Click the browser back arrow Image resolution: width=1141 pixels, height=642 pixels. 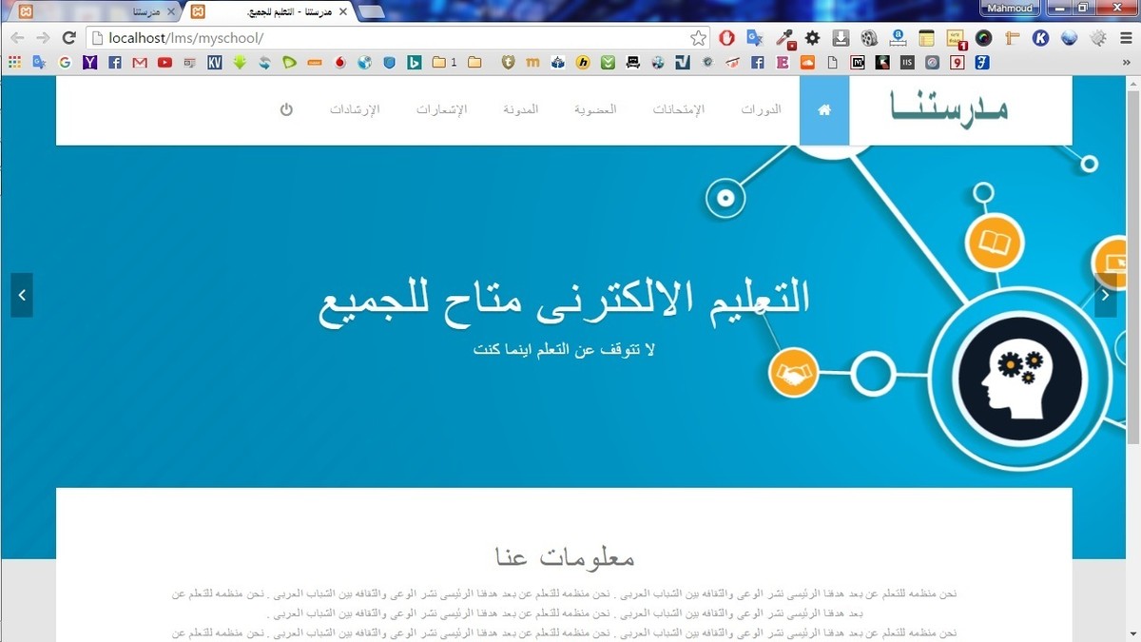point(17,38)
